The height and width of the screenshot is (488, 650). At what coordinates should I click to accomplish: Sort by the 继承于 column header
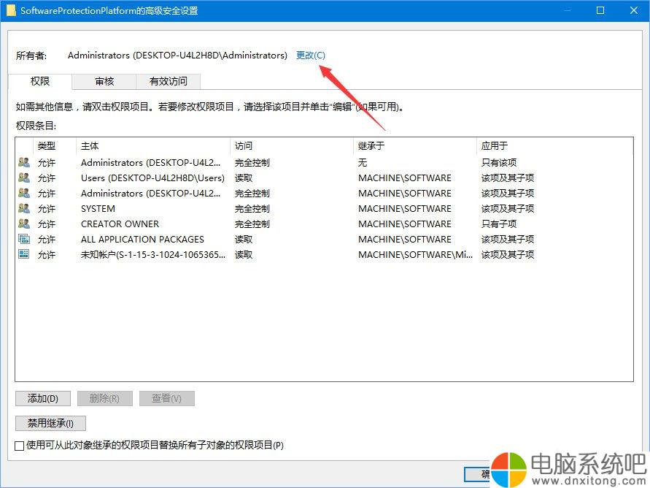(371, 145)
